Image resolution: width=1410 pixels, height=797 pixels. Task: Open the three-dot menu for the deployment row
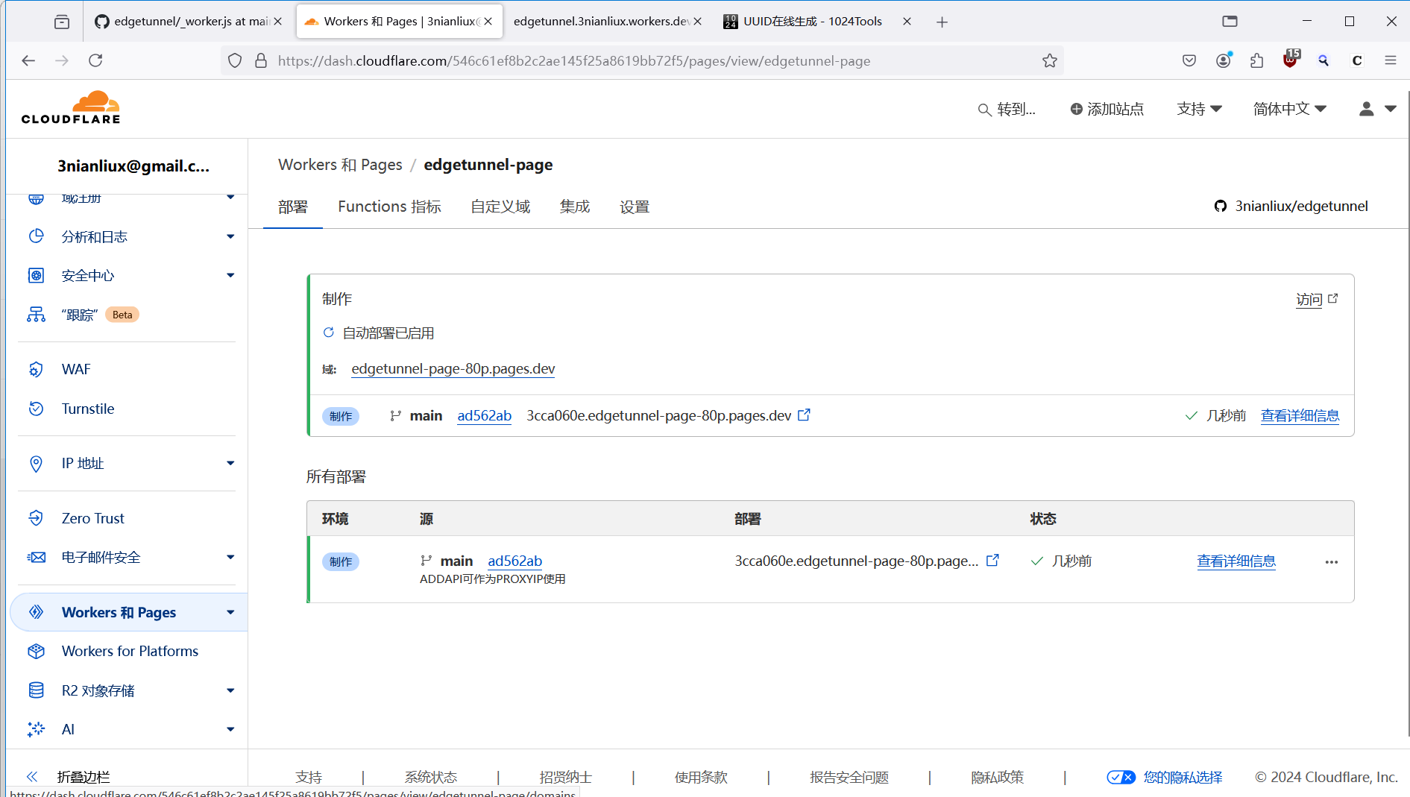coord(1332,561)
